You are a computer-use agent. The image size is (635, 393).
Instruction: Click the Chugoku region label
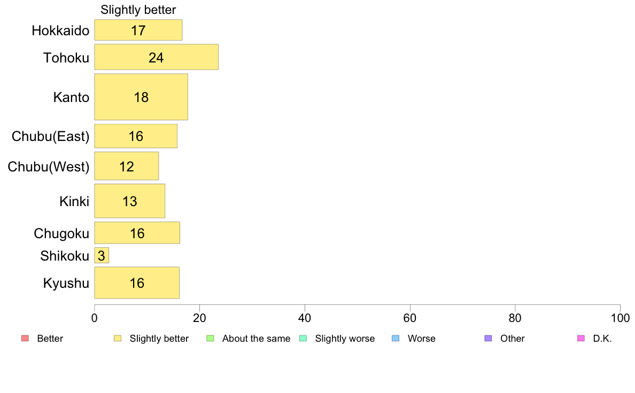pyautogui.click(x=61, y=233)
